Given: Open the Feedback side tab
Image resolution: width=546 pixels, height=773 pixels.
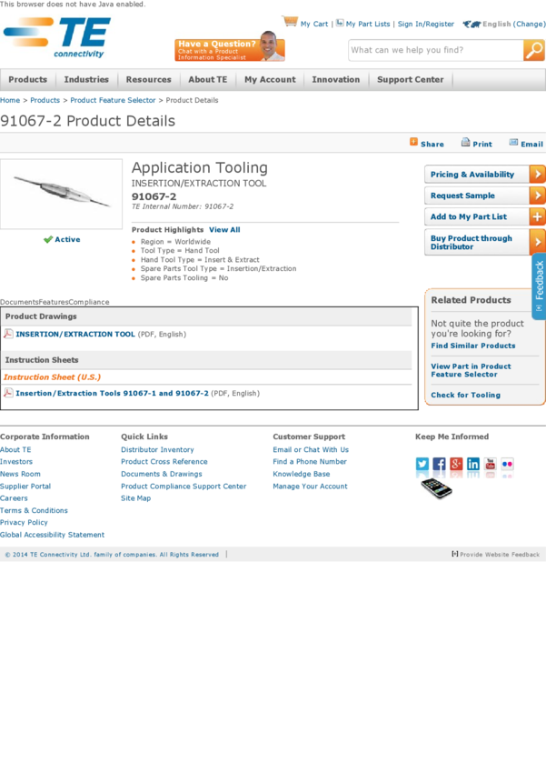Looking at the screenshot, I should [x=539, y=286].
